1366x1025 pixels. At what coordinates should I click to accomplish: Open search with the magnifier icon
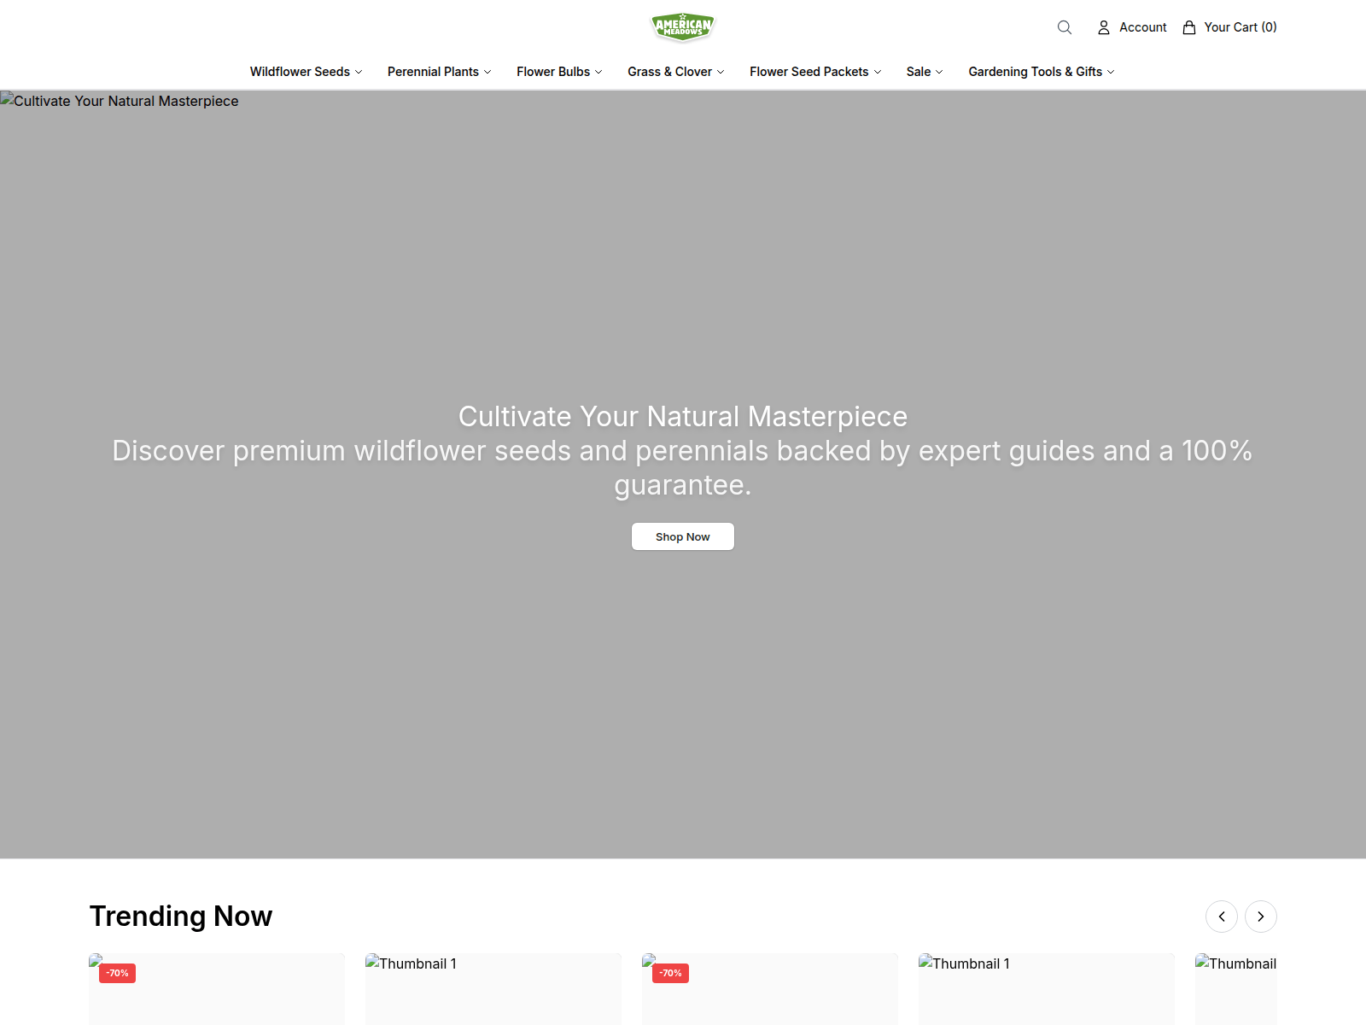[1065, 27]
